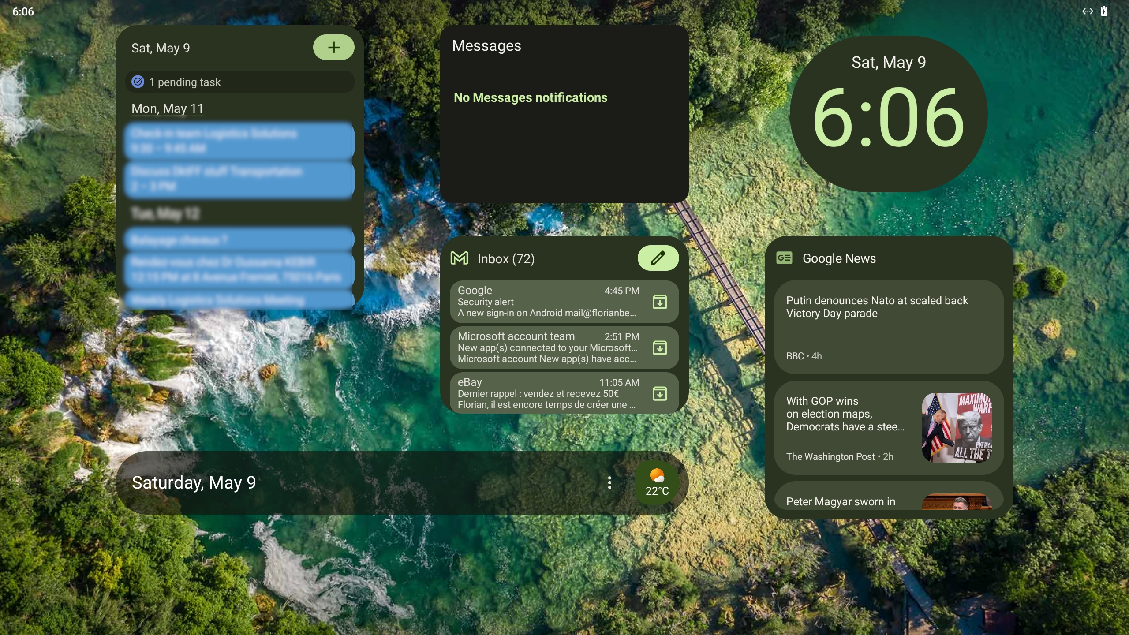Open the 1 pending task entry

[x=240, y=82]
